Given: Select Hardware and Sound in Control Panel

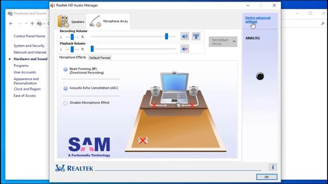Looking at the screenshot, I should 31,59.
